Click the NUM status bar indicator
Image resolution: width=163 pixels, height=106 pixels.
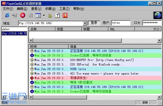[x=145, y=103]
